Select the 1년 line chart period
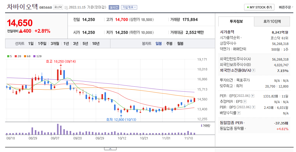The height and width of the screenshot is (152, 296). (66, 43)
